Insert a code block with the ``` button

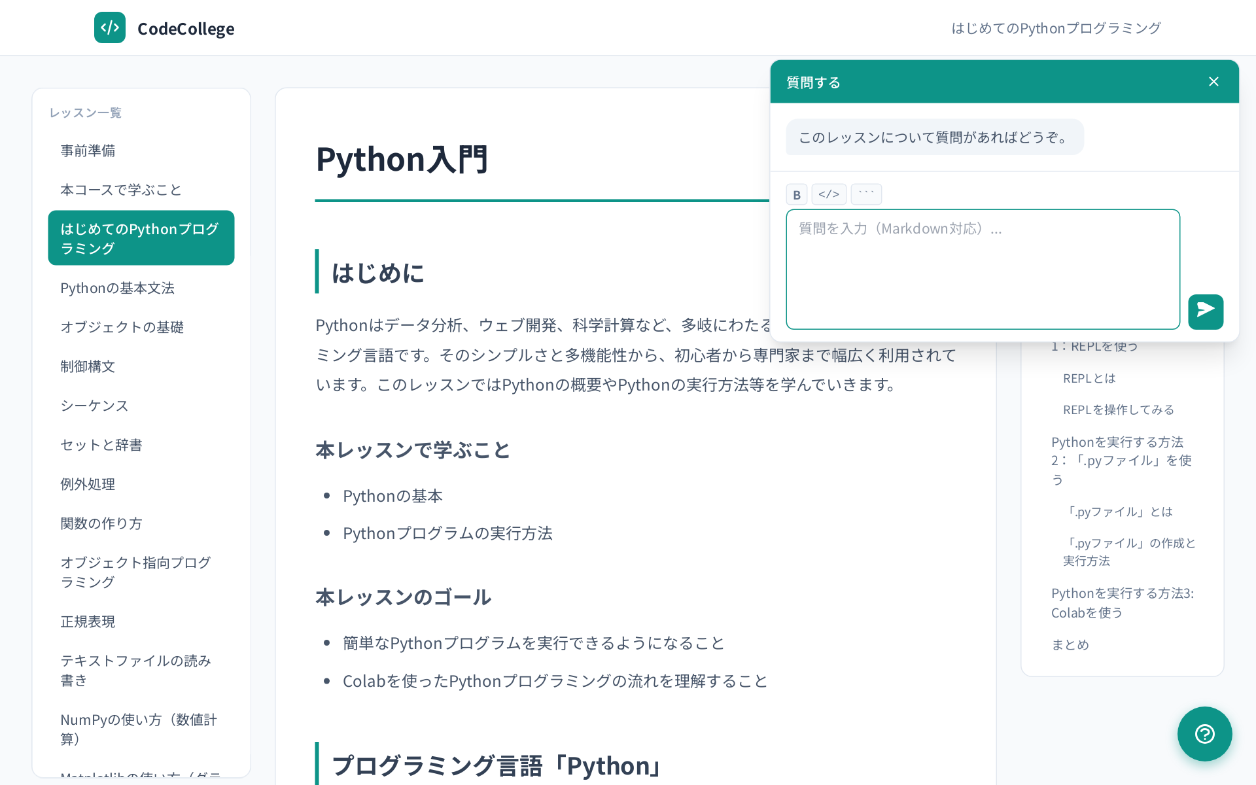coord(866,194)
